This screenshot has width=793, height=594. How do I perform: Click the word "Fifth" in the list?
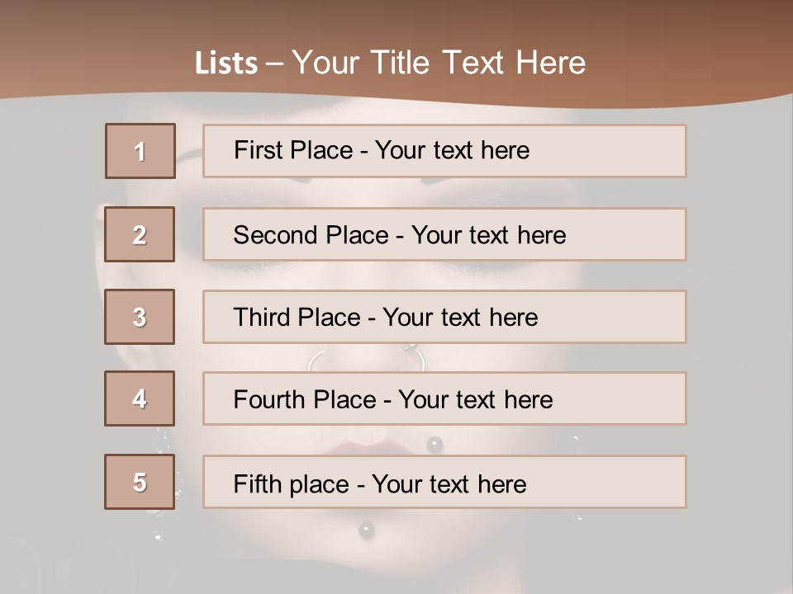(x=258, y=483)
